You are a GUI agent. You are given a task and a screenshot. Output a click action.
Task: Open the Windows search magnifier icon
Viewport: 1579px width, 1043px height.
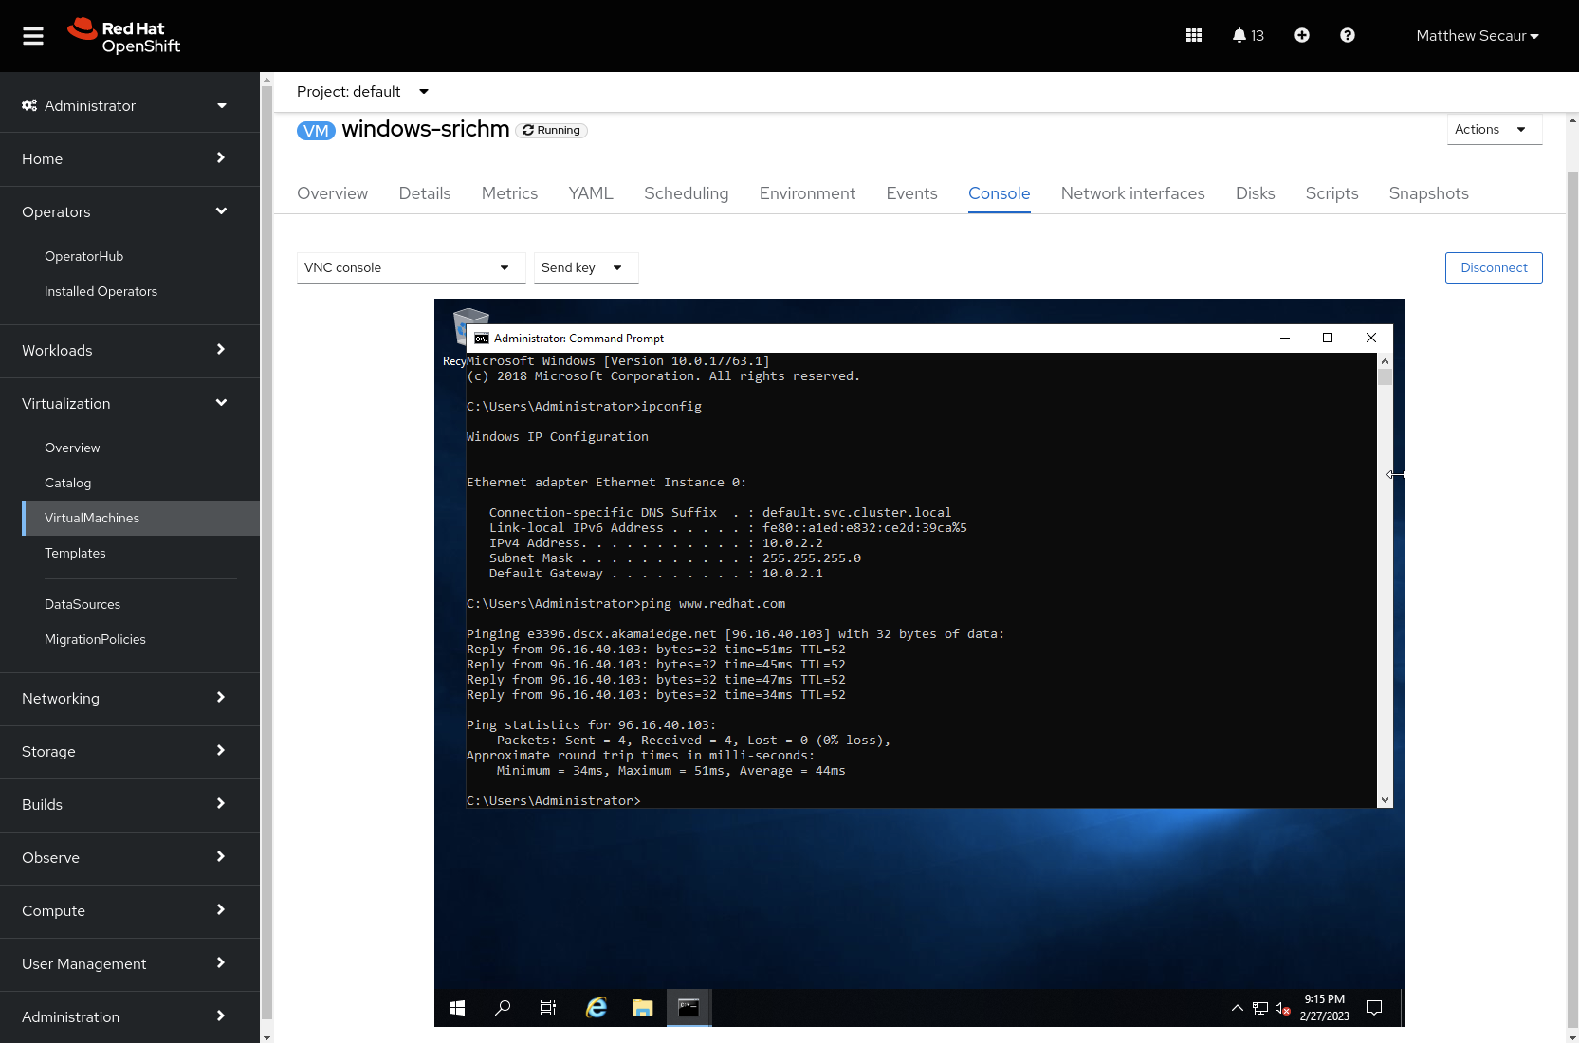[x=503, y=1008]
